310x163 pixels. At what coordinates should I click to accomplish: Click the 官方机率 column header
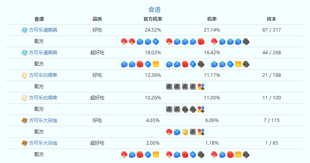pos(153,19)
